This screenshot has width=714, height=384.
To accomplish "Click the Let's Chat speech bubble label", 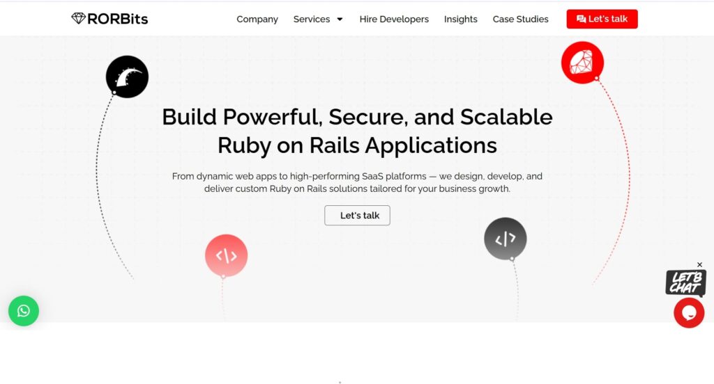I will coord(685,282).
